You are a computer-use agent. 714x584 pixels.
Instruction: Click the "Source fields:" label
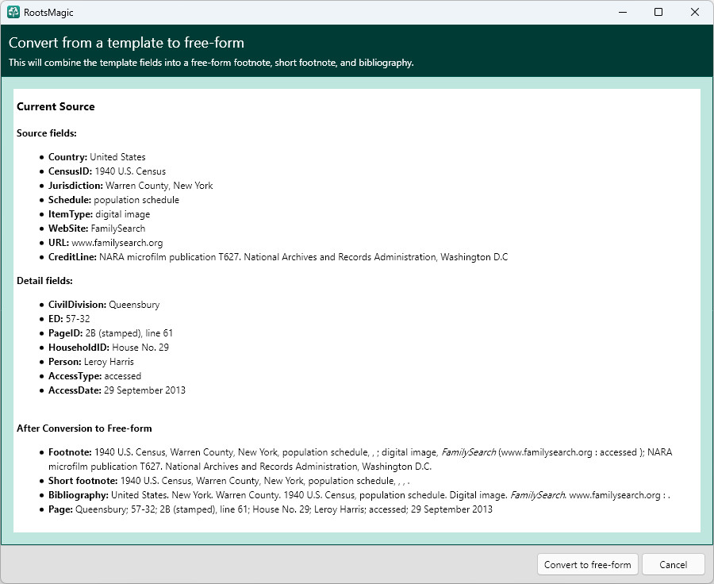point(47,133)
